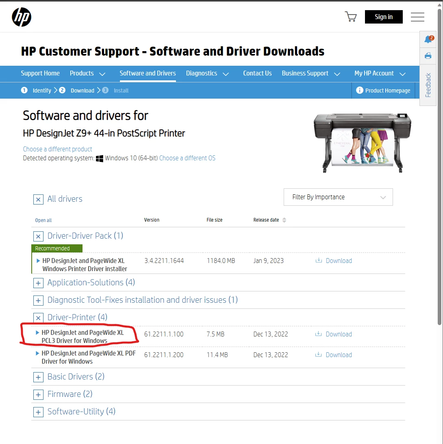Image resolution: width=443 pixels, height=444 pixels.
Task: Expand the PCL3 Driver for Windows details
Action: (x=37, y=332)
